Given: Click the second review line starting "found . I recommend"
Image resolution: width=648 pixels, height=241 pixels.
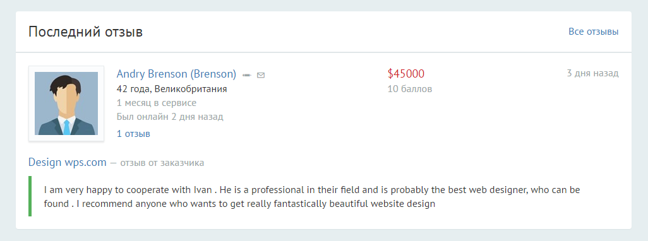Looking at the screenshot, I should pyautogui.click(x=239, y=203).
